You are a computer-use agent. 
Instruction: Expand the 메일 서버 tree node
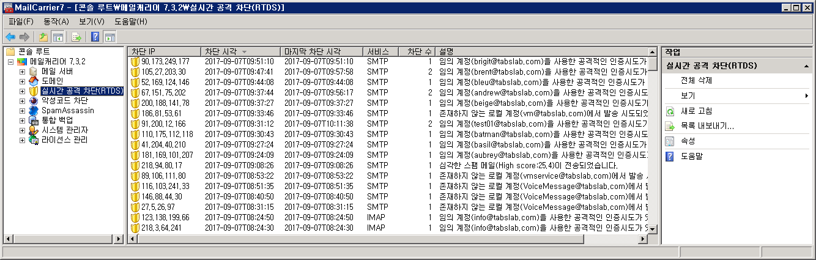(x=23, y=72)
